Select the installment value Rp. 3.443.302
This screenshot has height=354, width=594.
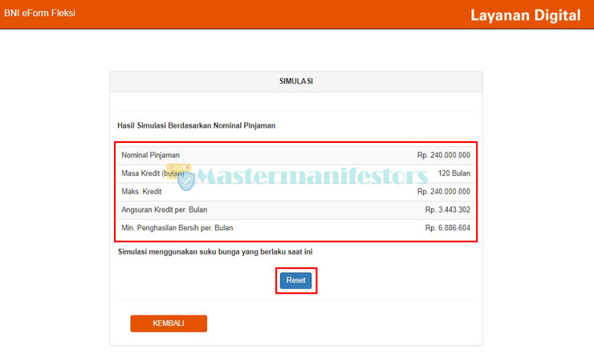pyautogui.click(x=448, y=210)
